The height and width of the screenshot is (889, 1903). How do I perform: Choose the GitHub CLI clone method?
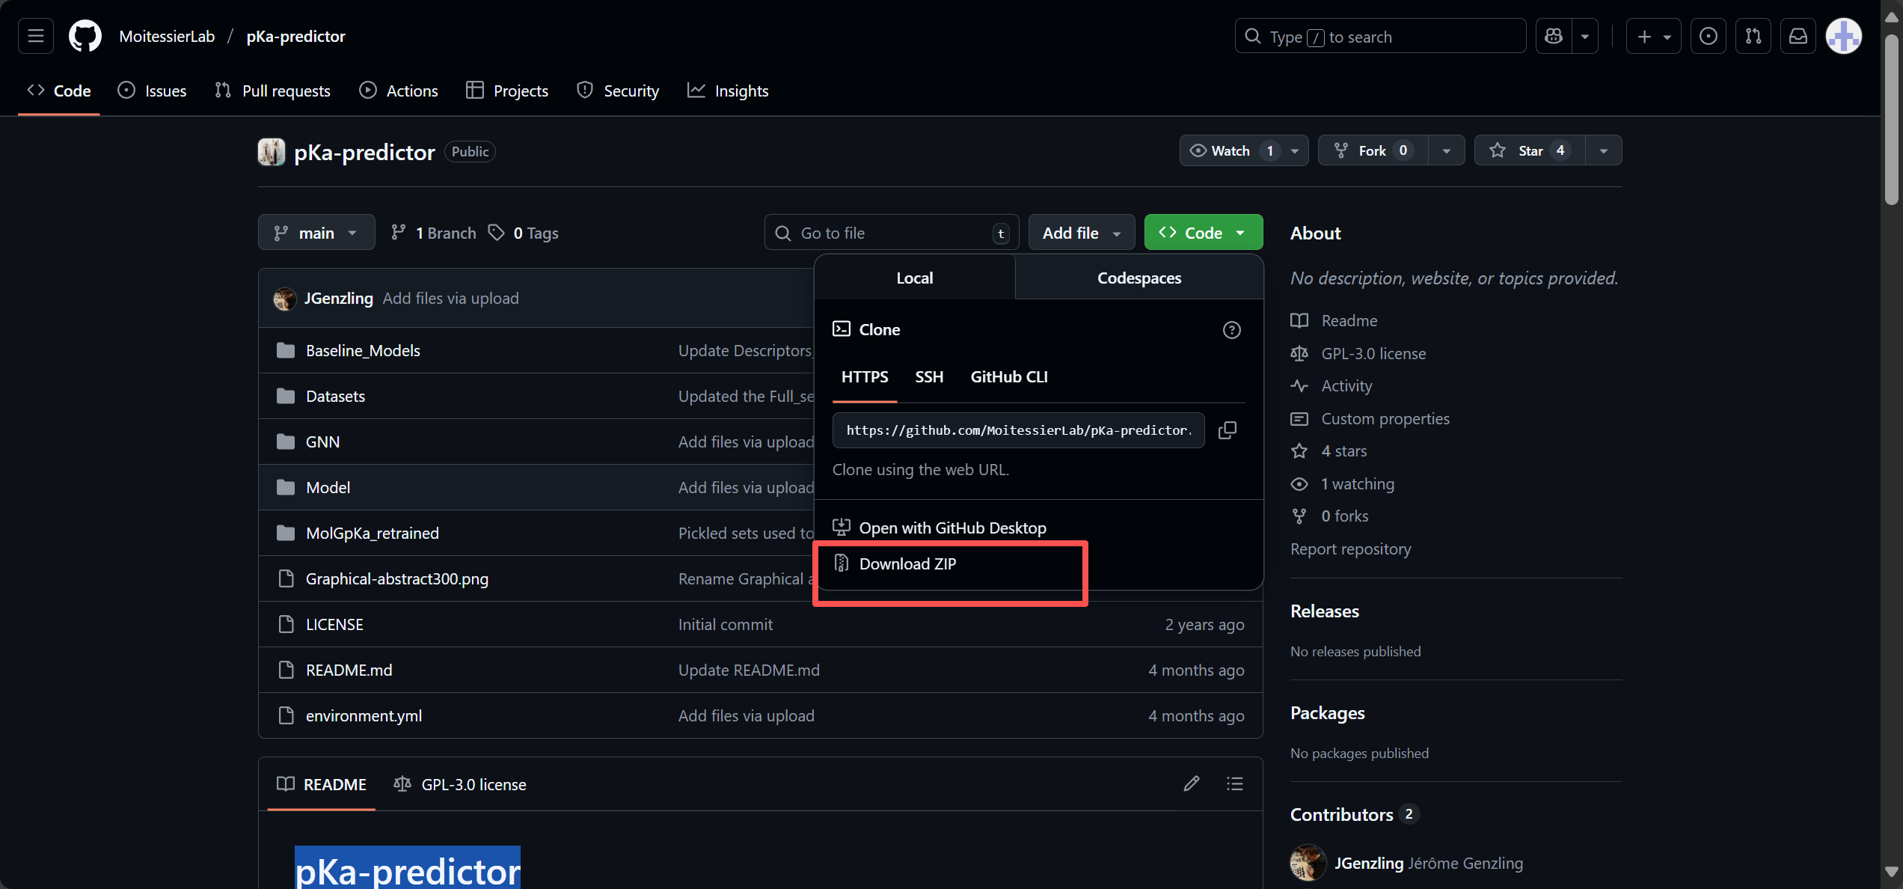(1009, 377)
